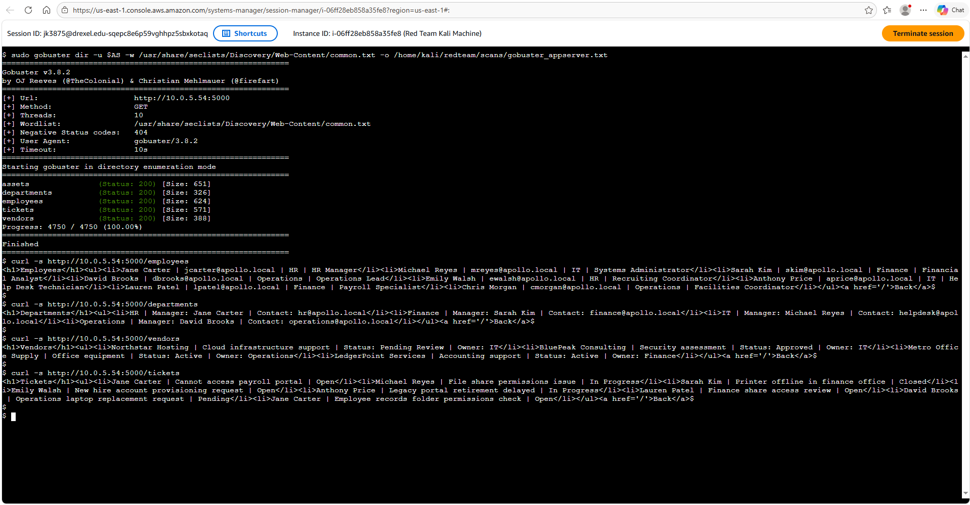Add this page to favorites with the star
The width and height of the screenshot is (970, 505).
pyautogui.click(x=869, y=10)
